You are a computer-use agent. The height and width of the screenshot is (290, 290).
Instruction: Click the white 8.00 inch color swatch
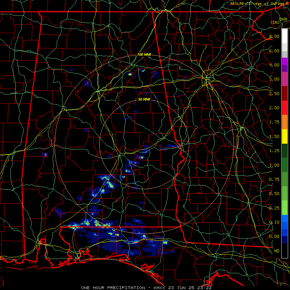[x=285, y=36]
